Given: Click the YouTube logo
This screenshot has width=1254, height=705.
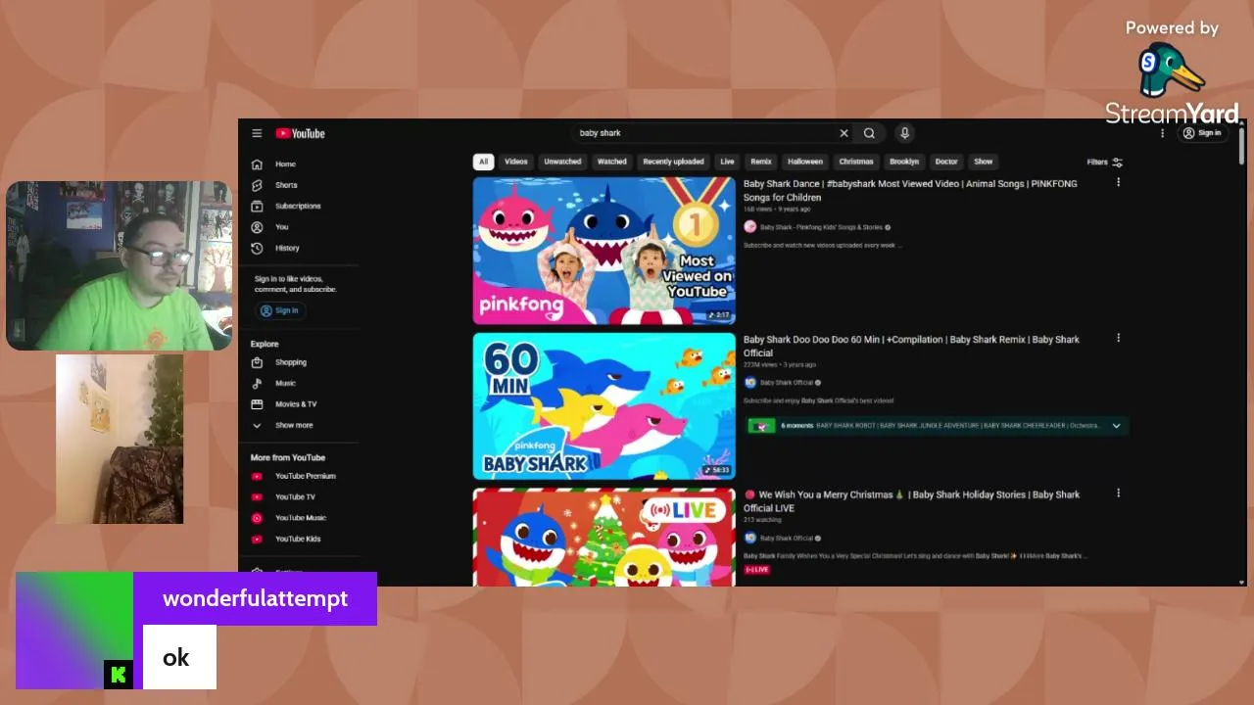Looking at the screenshot, I should [x=300, y=133].
